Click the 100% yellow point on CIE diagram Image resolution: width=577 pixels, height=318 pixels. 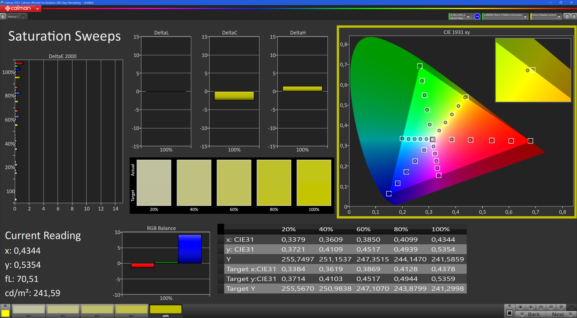466,97
